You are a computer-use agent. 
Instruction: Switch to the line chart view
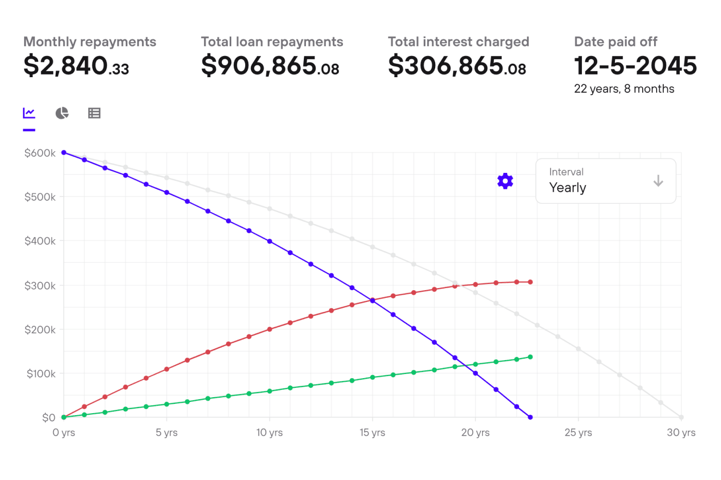tap(29, 113)
